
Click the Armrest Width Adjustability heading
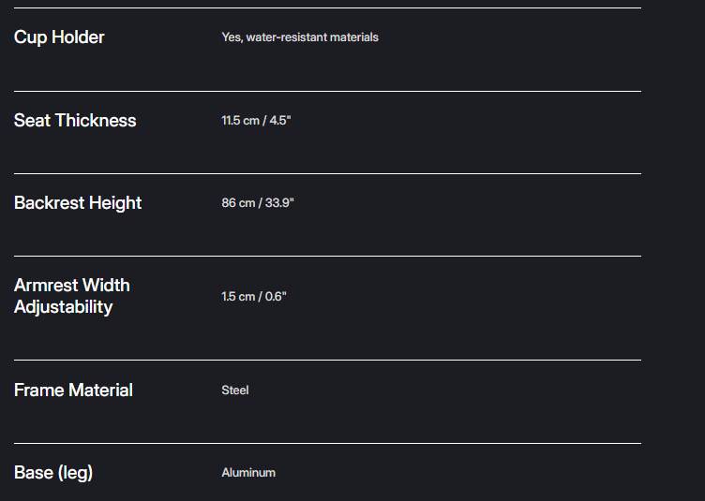tap(72, 296)
